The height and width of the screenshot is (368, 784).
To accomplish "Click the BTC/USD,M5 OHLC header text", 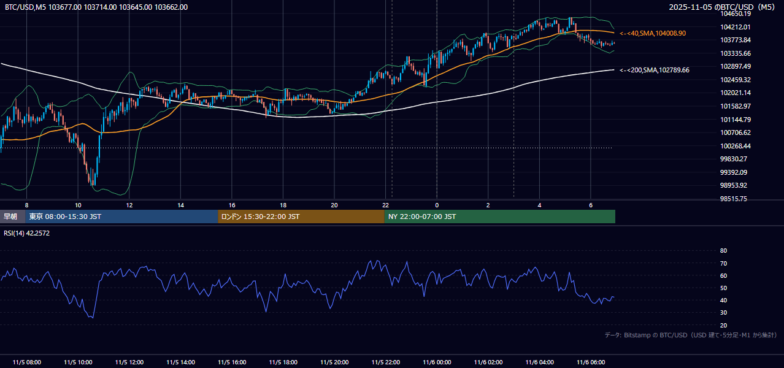I will tap(96, 7).
